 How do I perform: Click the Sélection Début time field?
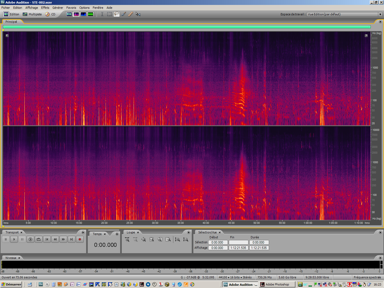(x=218, y=242)
